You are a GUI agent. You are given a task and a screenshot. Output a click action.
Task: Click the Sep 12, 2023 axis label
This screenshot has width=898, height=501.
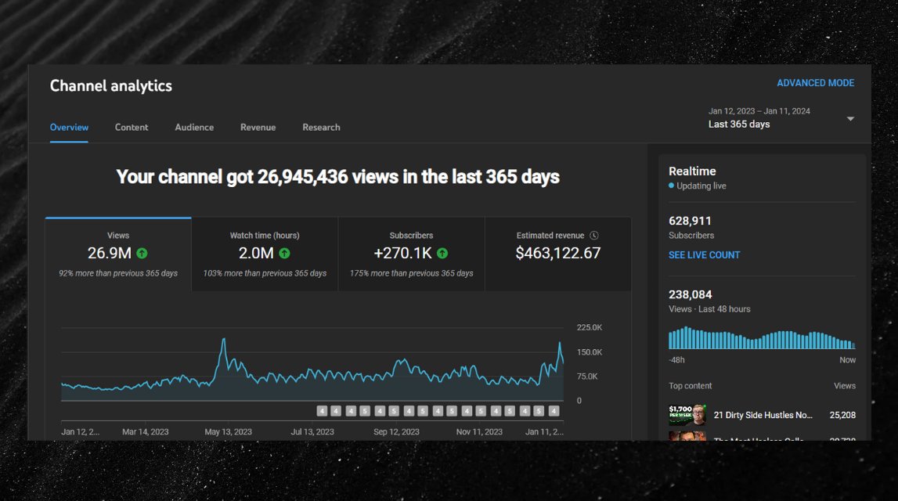[x=396, y=431]
